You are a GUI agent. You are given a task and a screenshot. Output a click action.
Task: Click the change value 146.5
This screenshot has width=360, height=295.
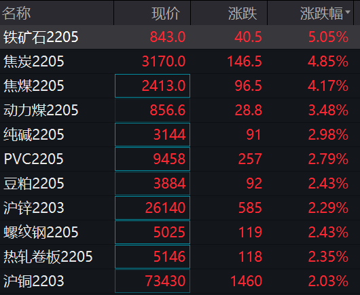(x=245, y=62)
